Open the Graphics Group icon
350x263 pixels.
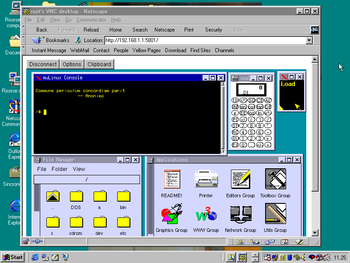coord(171,214)
